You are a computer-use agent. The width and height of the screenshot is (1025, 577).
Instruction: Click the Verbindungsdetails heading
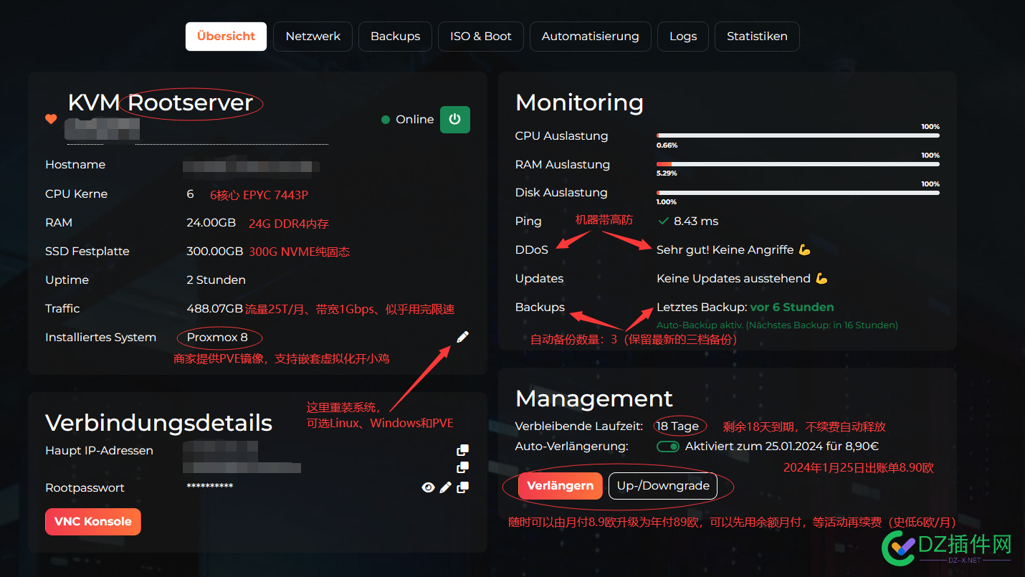158,423
